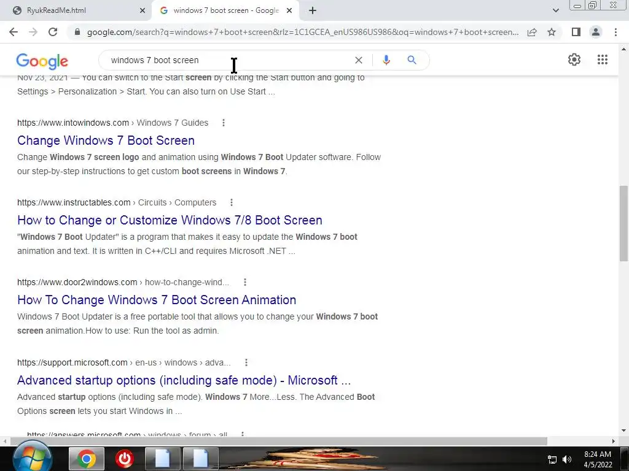
Task: Bookmark this page with the star
Action: coord(552,32)
